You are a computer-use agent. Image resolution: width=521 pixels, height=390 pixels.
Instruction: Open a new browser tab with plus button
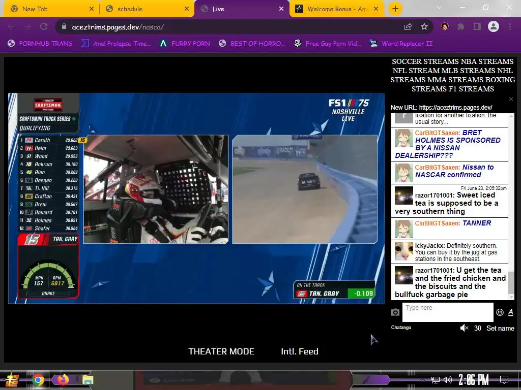pyautogui.click(x=395, y=9)
